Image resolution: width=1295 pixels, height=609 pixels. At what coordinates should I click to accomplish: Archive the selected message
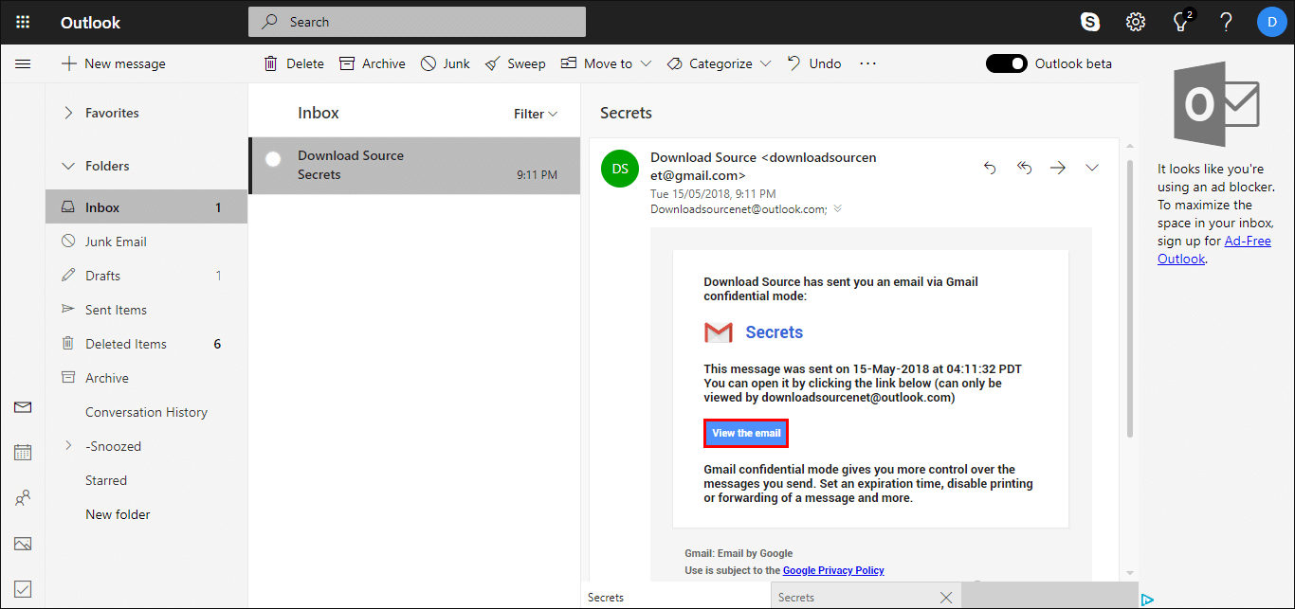tap(373, 63)
